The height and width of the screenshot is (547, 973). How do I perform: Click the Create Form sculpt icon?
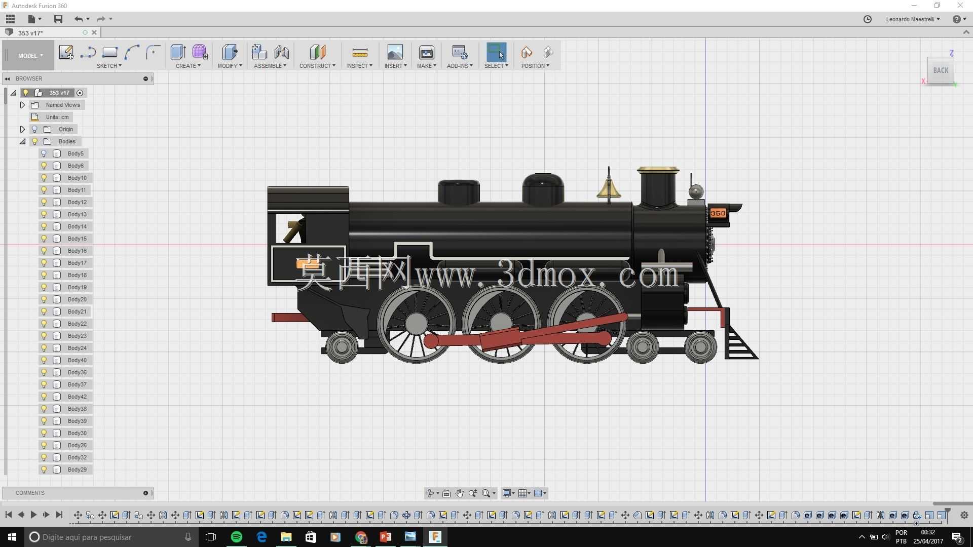(200, 52)
